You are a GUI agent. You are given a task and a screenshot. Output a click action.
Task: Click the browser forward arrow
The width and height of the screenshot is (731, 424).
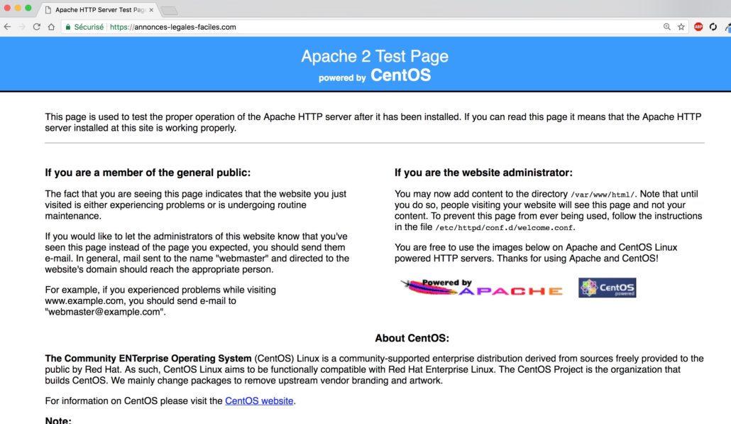pyautogui.click(x=22, y=27)
